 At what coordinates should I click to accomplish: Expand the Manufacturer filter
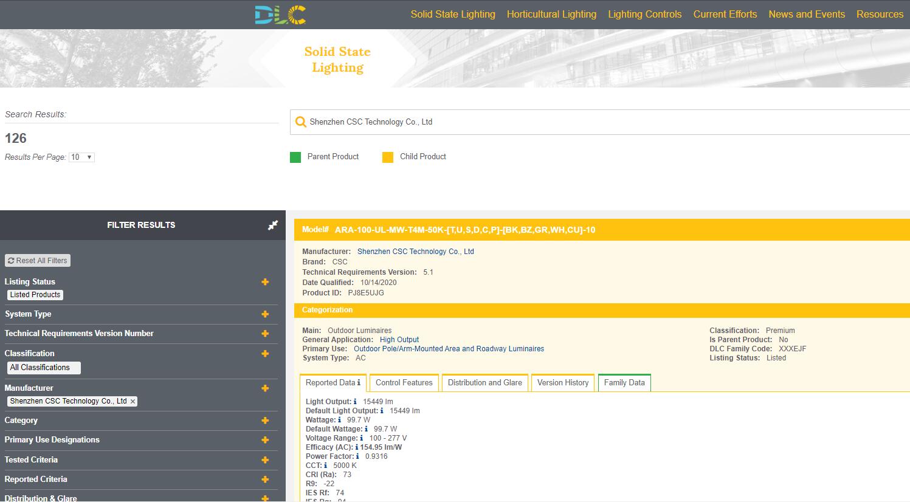coord(265,388)
